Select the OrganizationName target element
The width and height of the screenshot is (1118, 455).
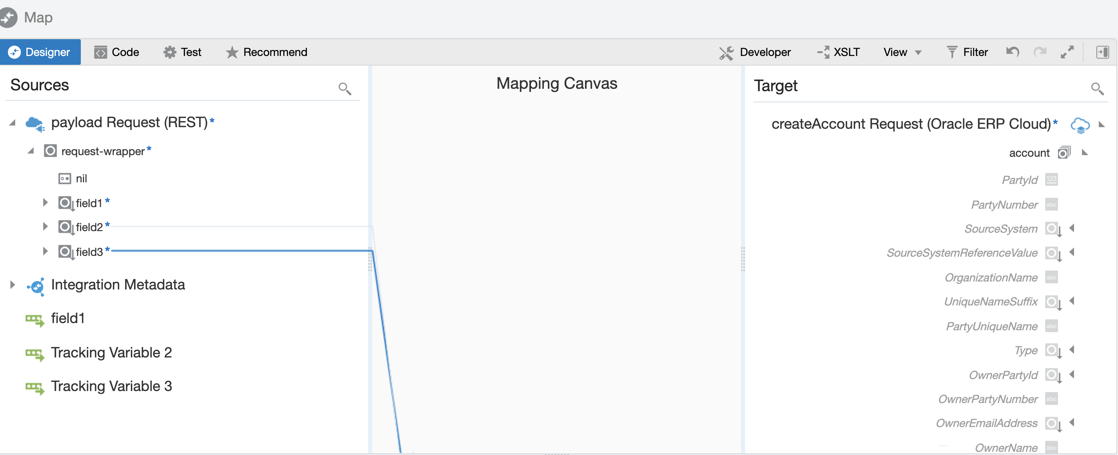tap(991, 277)
